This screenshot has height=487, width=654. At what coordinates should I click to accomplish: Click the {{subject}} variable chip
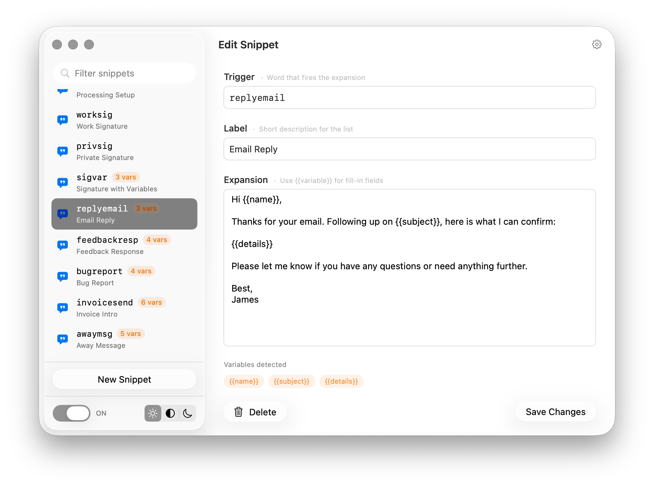coord(292,381)
